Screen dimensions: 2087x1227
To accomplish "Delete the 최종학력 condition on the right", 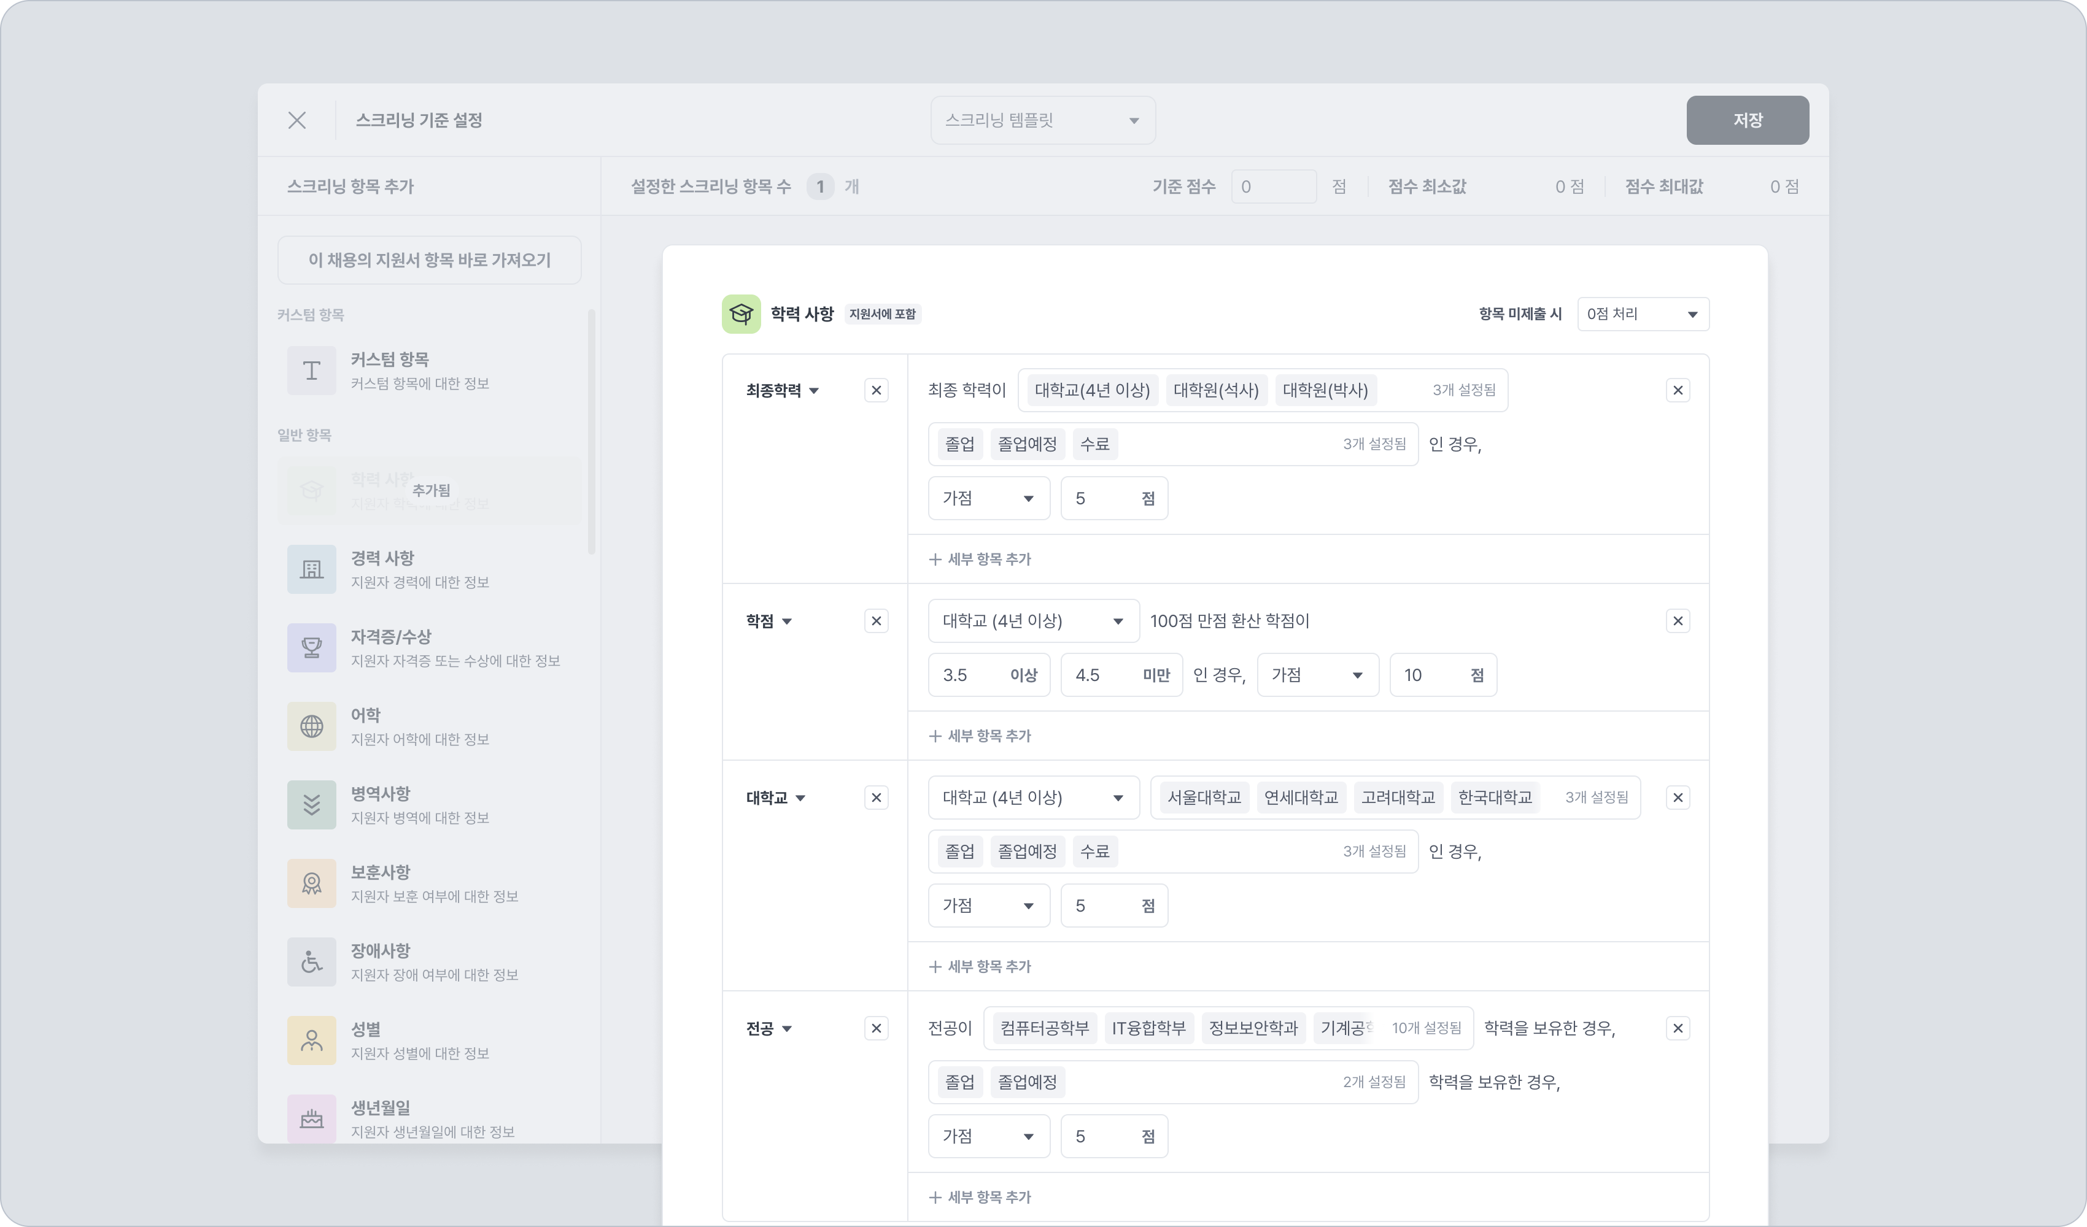I will coord(1678,390).
